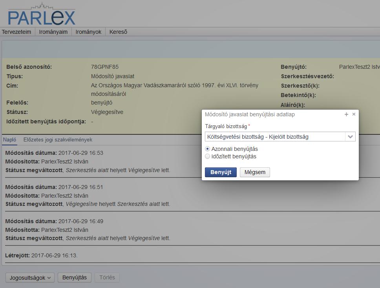Click the 2017-06-29 16:49 log date

pos(81,222)
